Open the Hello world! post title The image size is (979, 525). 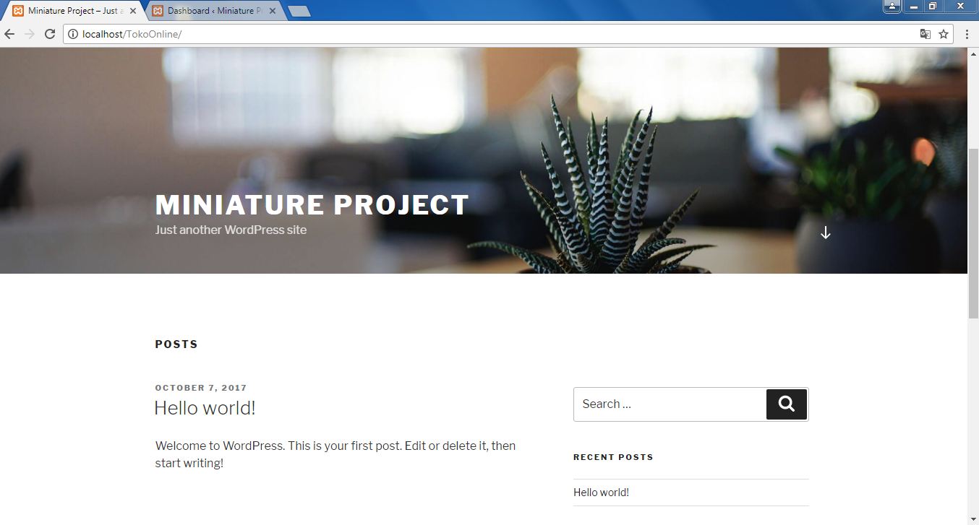click(x=205, y=408)
